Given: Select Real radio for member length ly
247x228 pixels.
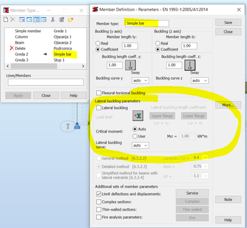Looking at the screenshot, I should click(98, 43).
